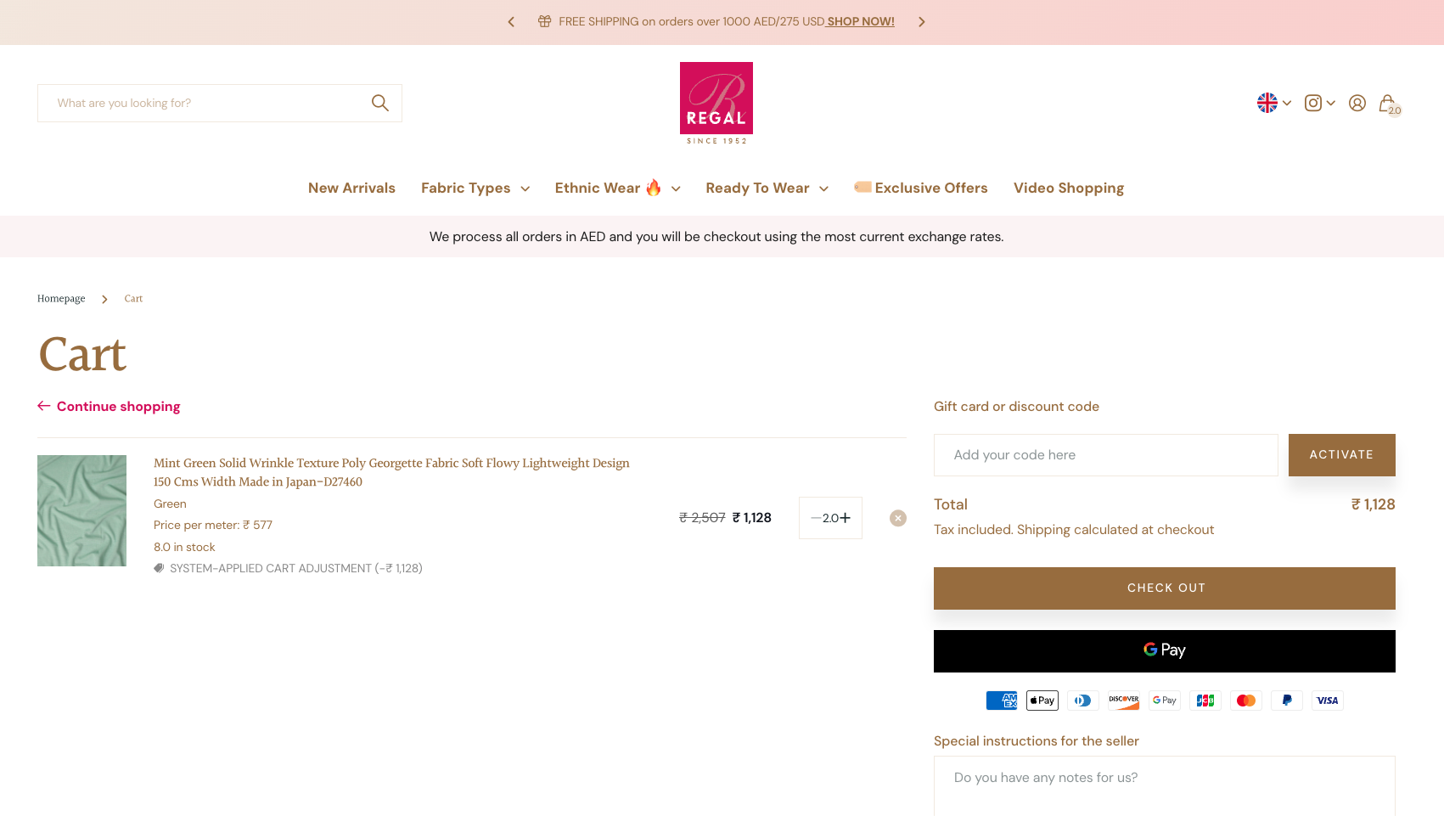Image resolution: width=1444 pixels, height=816 pixels.
Task: Open the Mint Green fabric product title
Action: click(x=391, y=472)
